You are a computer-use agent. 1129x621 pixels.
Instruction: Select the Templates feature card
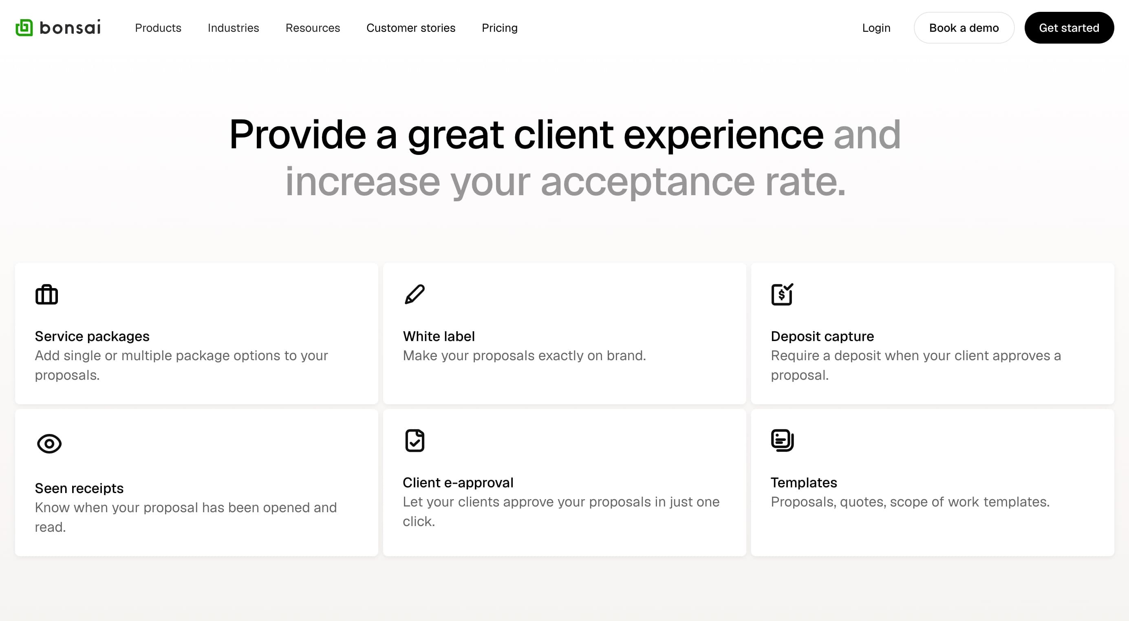[804, 482]
